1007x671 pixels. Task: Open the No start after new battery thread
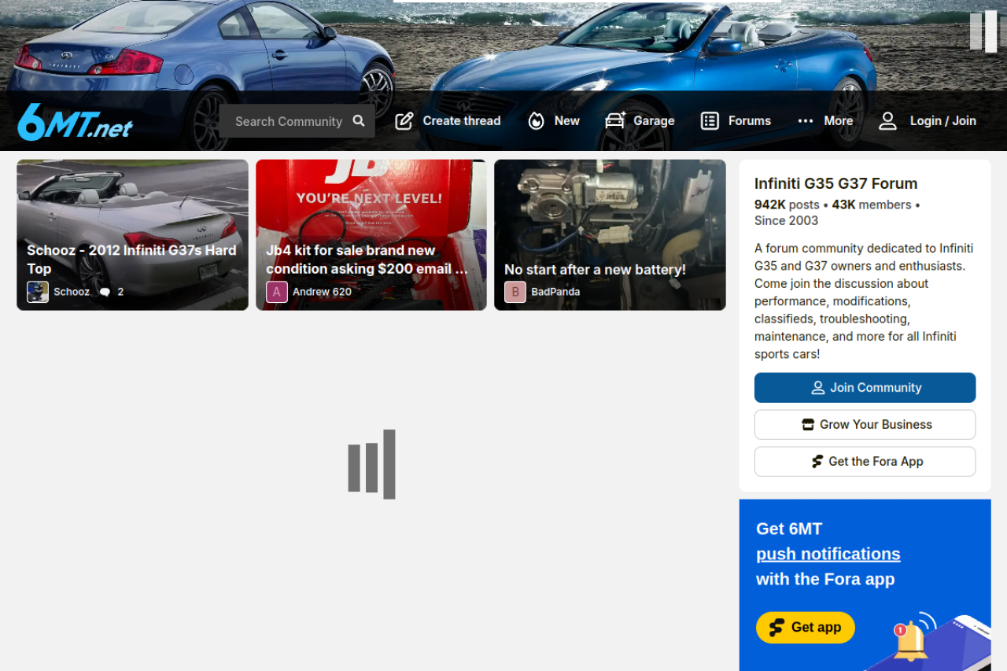595,270
